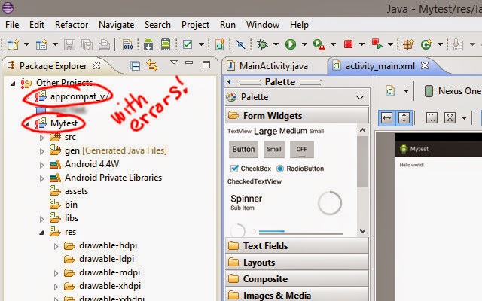Switch to MainActivity.java tab
The width and height of the screenshot is (482, 301).
[273, 66]
